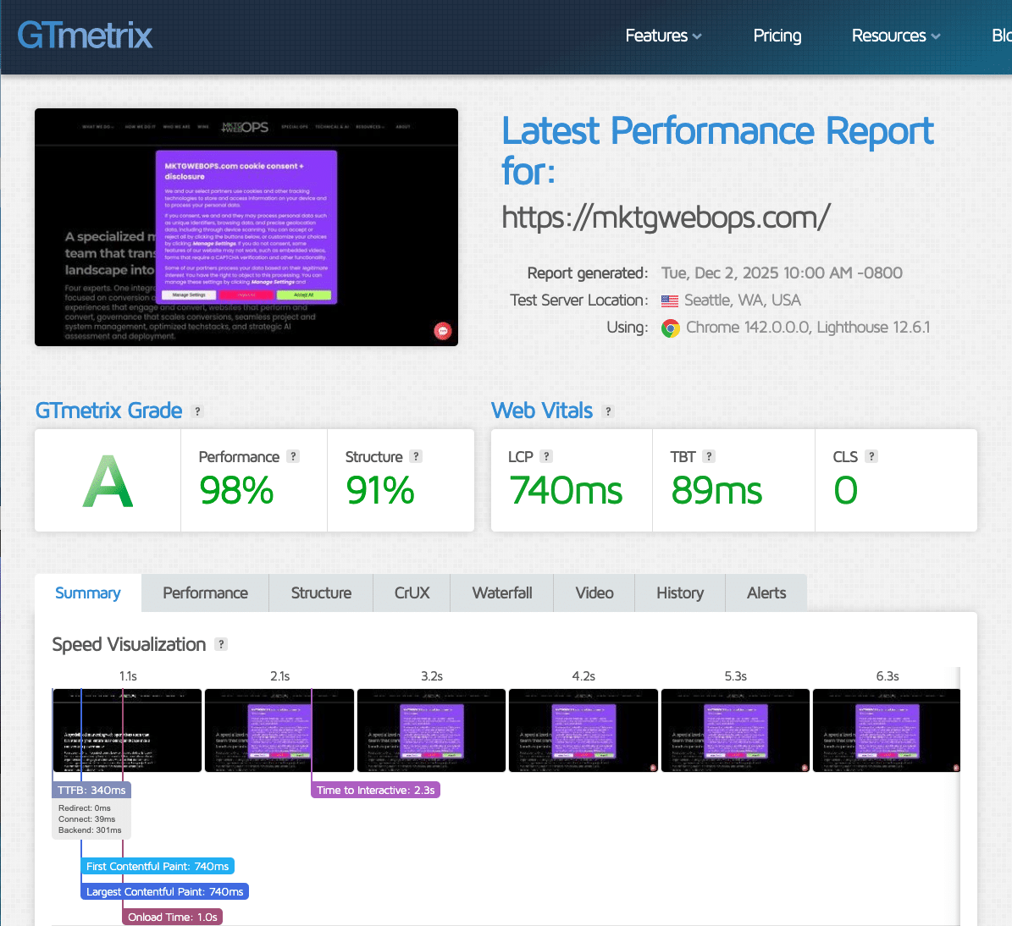Click the CLS help icon
Image resolution: width=1012 pixels, height=926 pixels.
pyautogui.click(x=871, y=456)
